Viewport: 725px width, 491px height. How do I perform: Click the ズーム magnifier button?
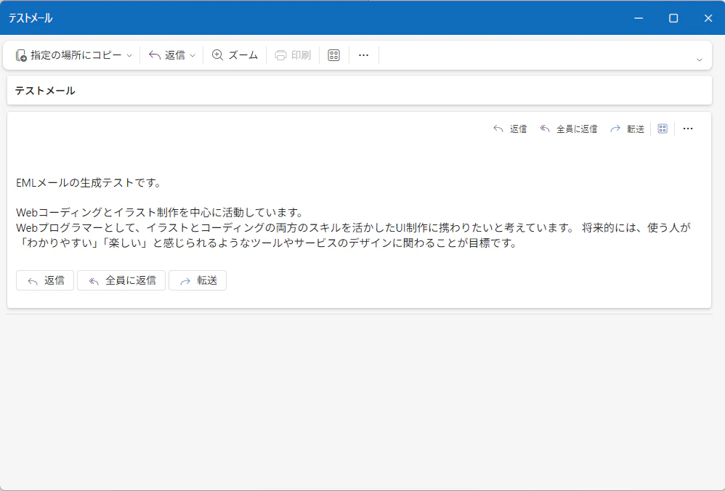[x=235, y=55]
